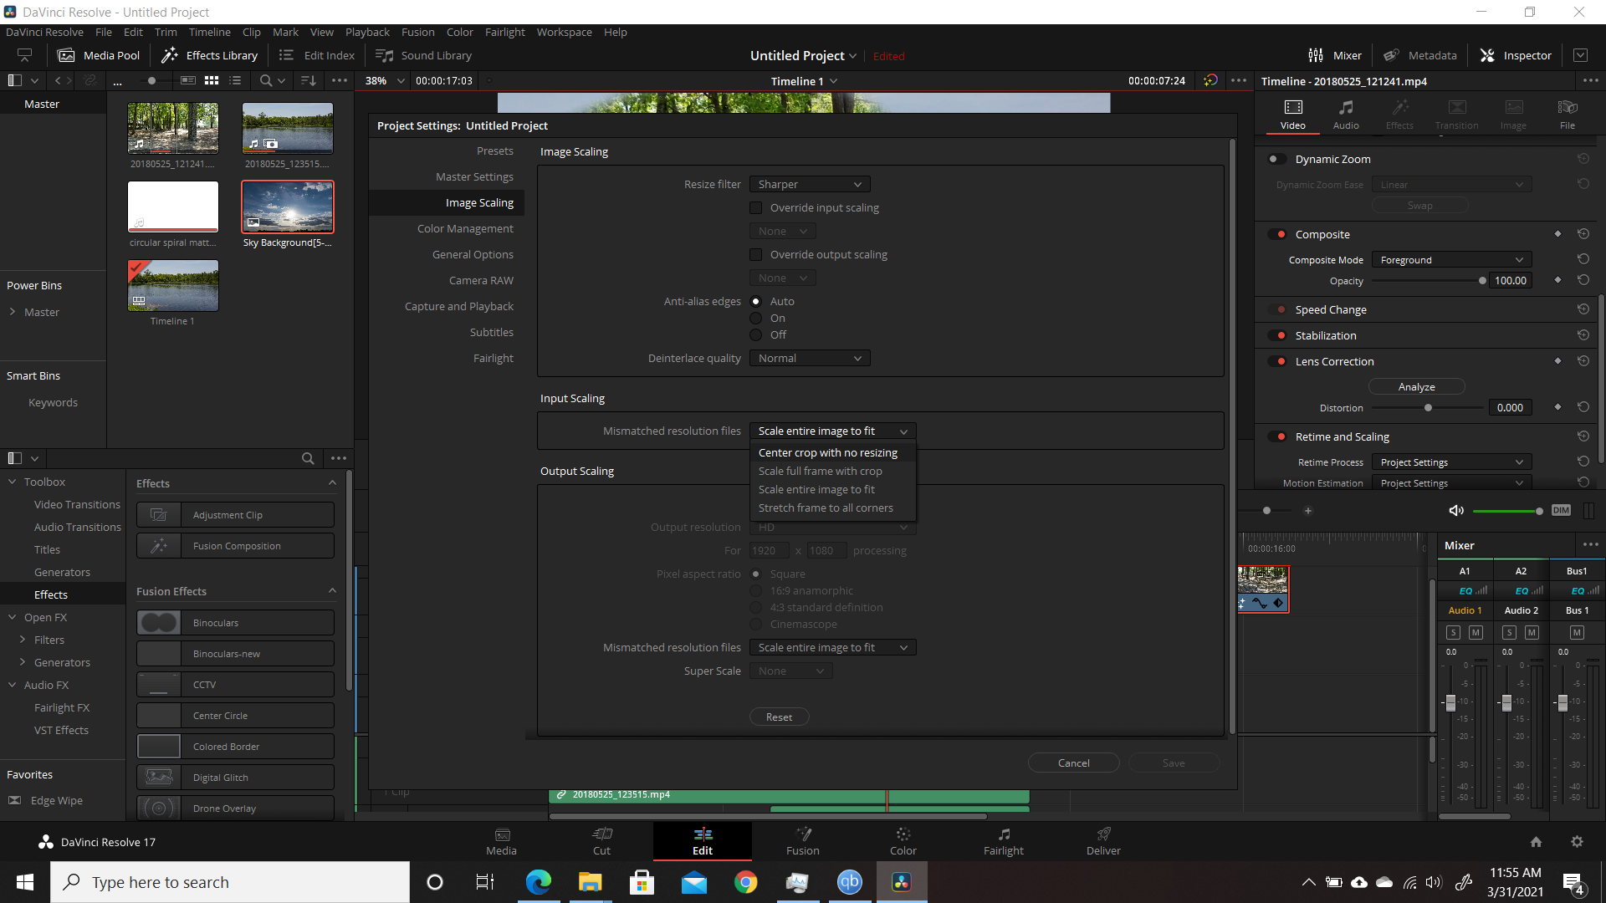Select Auto for anti-alias edges
Screen dimensions: 1606x903
756,301
